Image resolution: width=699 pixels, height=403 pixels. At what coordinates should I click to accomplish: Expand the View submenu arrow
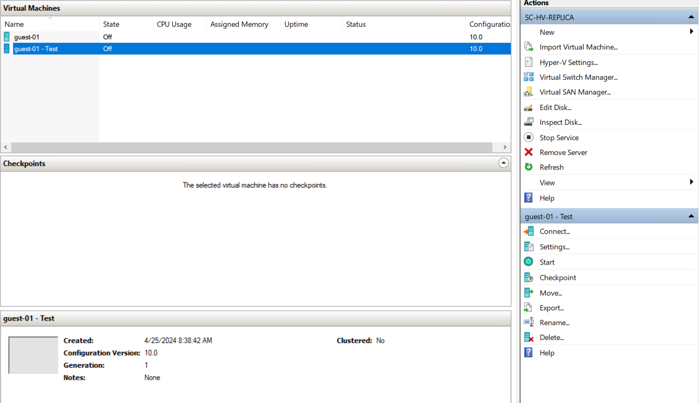click(692, 182)
